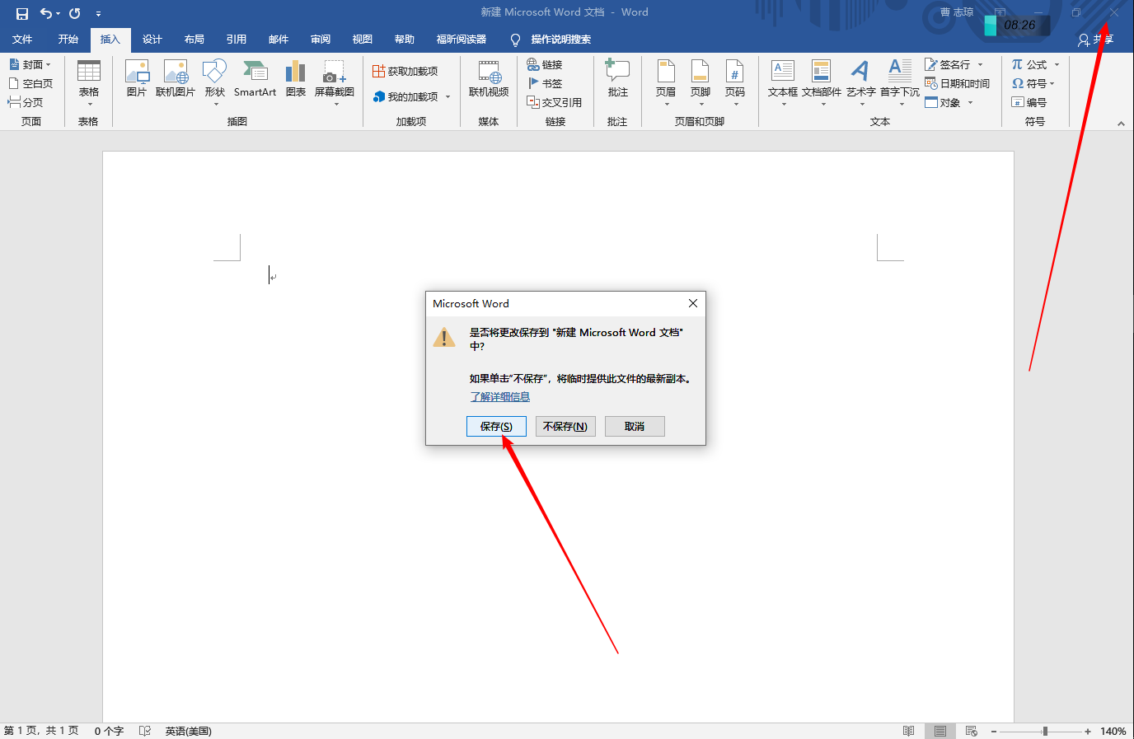Open the 屏幕截图 screenshot tool
Image resolution: width=1134 pixels, height=739 pixels.
pyautogui.click(x=335, y=82)
